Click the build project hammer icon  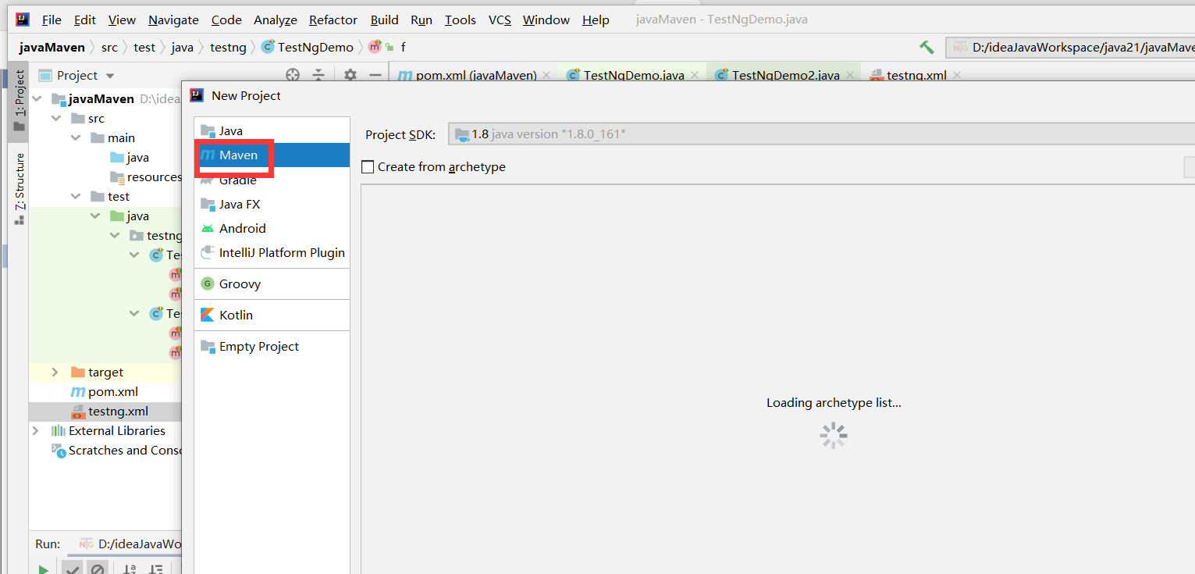coord(926,48)
